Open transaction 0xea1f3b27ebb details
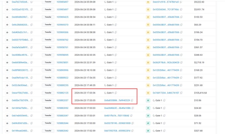Image resolution: width=225 pixels, height=134 pixels. [x=21, y=93]
